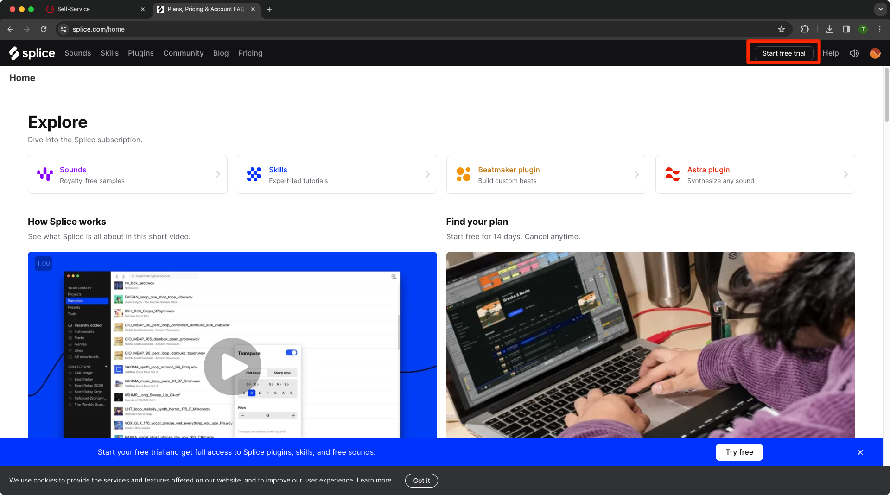
Task: View site information icon in address bar
Action: (64, 29)
